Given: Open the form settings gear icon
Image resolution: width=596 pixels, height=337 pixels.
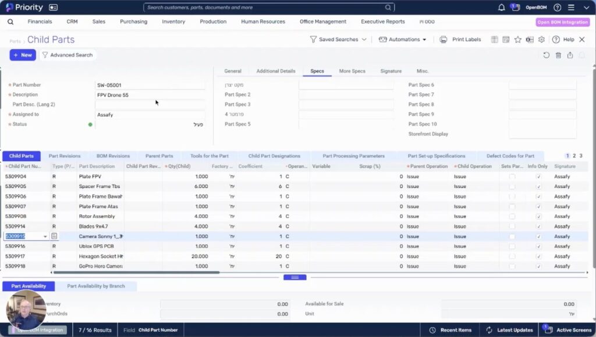Looking at the screenshot, I should (541, 40).
